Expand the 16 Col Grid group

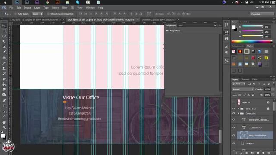[238, 108]
